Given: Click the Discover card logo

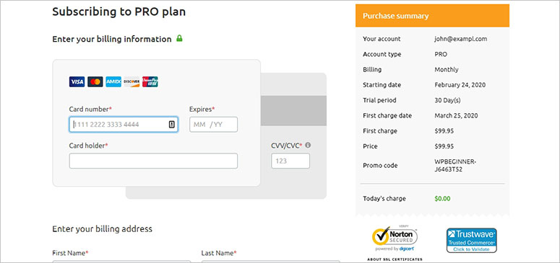Looking at the screenshot, I should (132, 81).
